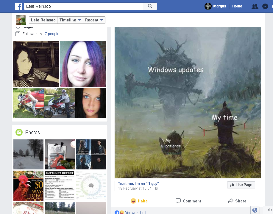Click the 19 February at 15:04 timestamp
This screenshot has height=214, width=273.
pos(135,188)
